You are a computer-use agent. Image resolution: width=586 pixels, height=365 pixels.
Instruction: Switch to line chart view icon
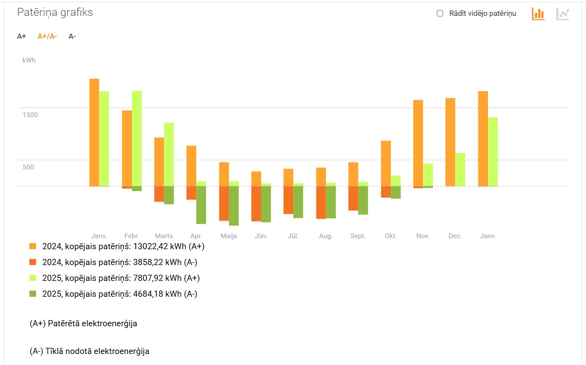[x=563, y=14]
